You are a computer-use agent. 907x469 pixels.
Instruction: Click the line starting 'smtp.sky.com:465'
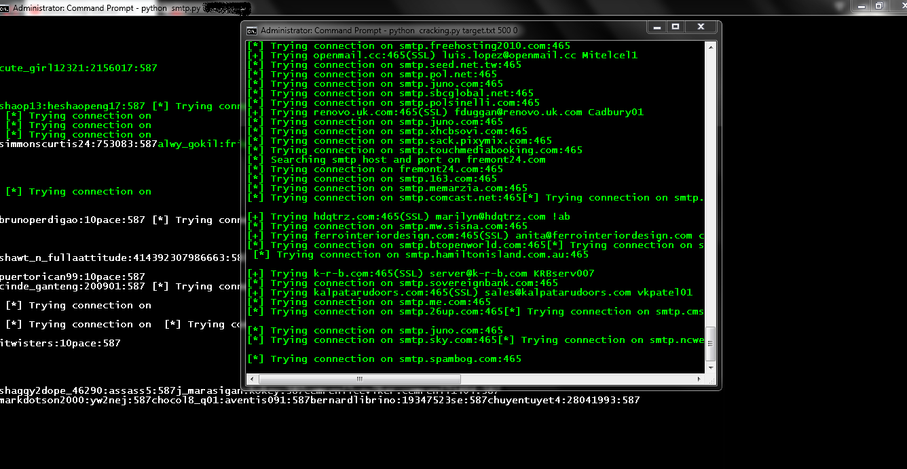tap(476, 340)
